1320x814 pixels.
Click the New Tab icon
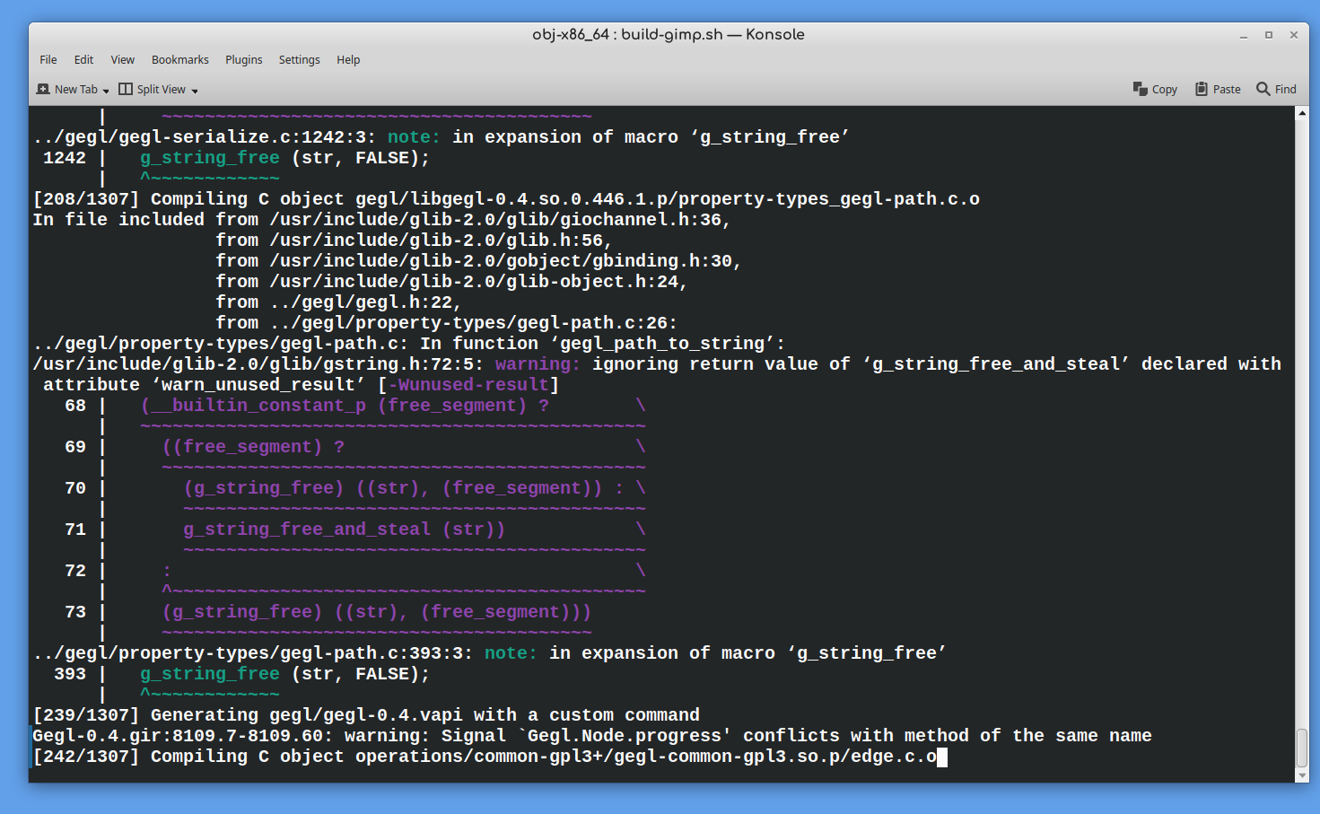click(43, 89)
